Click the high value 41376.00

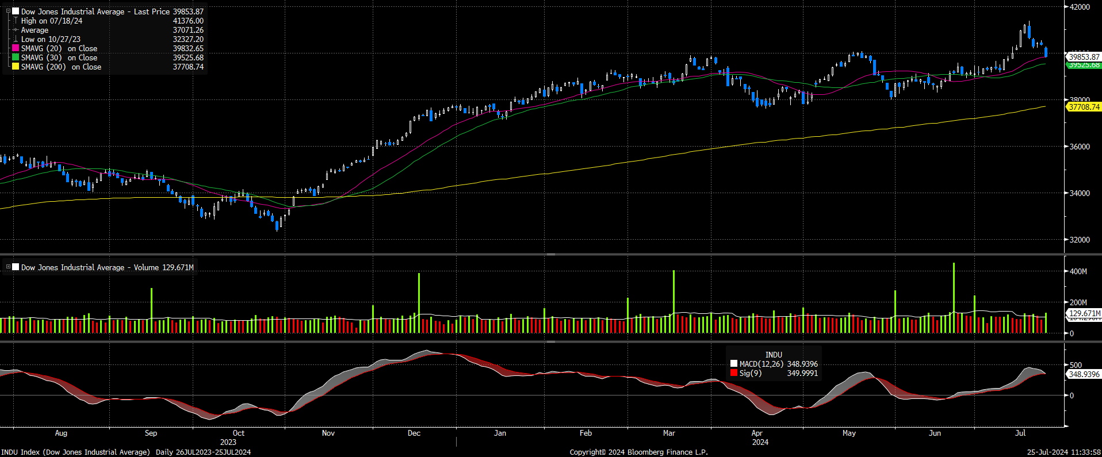[x=188, y=21]
